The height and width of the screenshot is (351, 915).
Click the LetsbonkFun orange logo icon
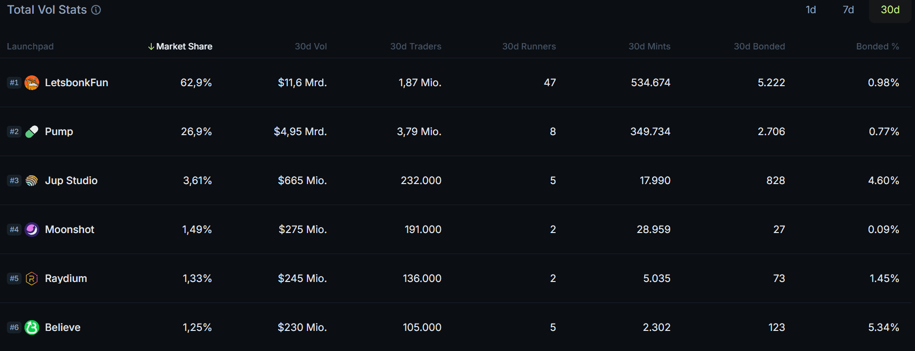point(32,83)
